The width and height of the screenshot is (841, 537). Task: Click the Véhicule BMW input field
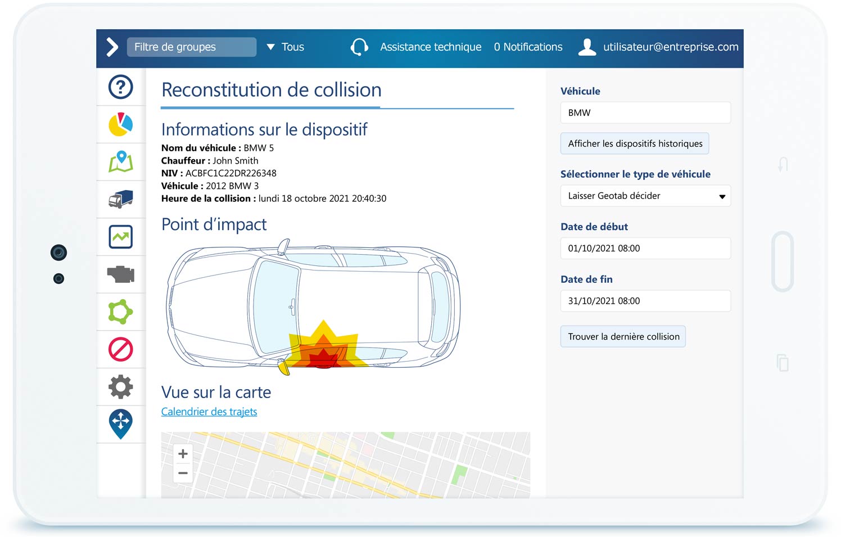(645, 112)
